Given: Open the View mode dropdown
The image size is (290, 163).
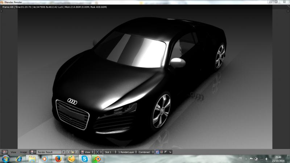Looking at the screenshot, I should (x=87, y=152).
